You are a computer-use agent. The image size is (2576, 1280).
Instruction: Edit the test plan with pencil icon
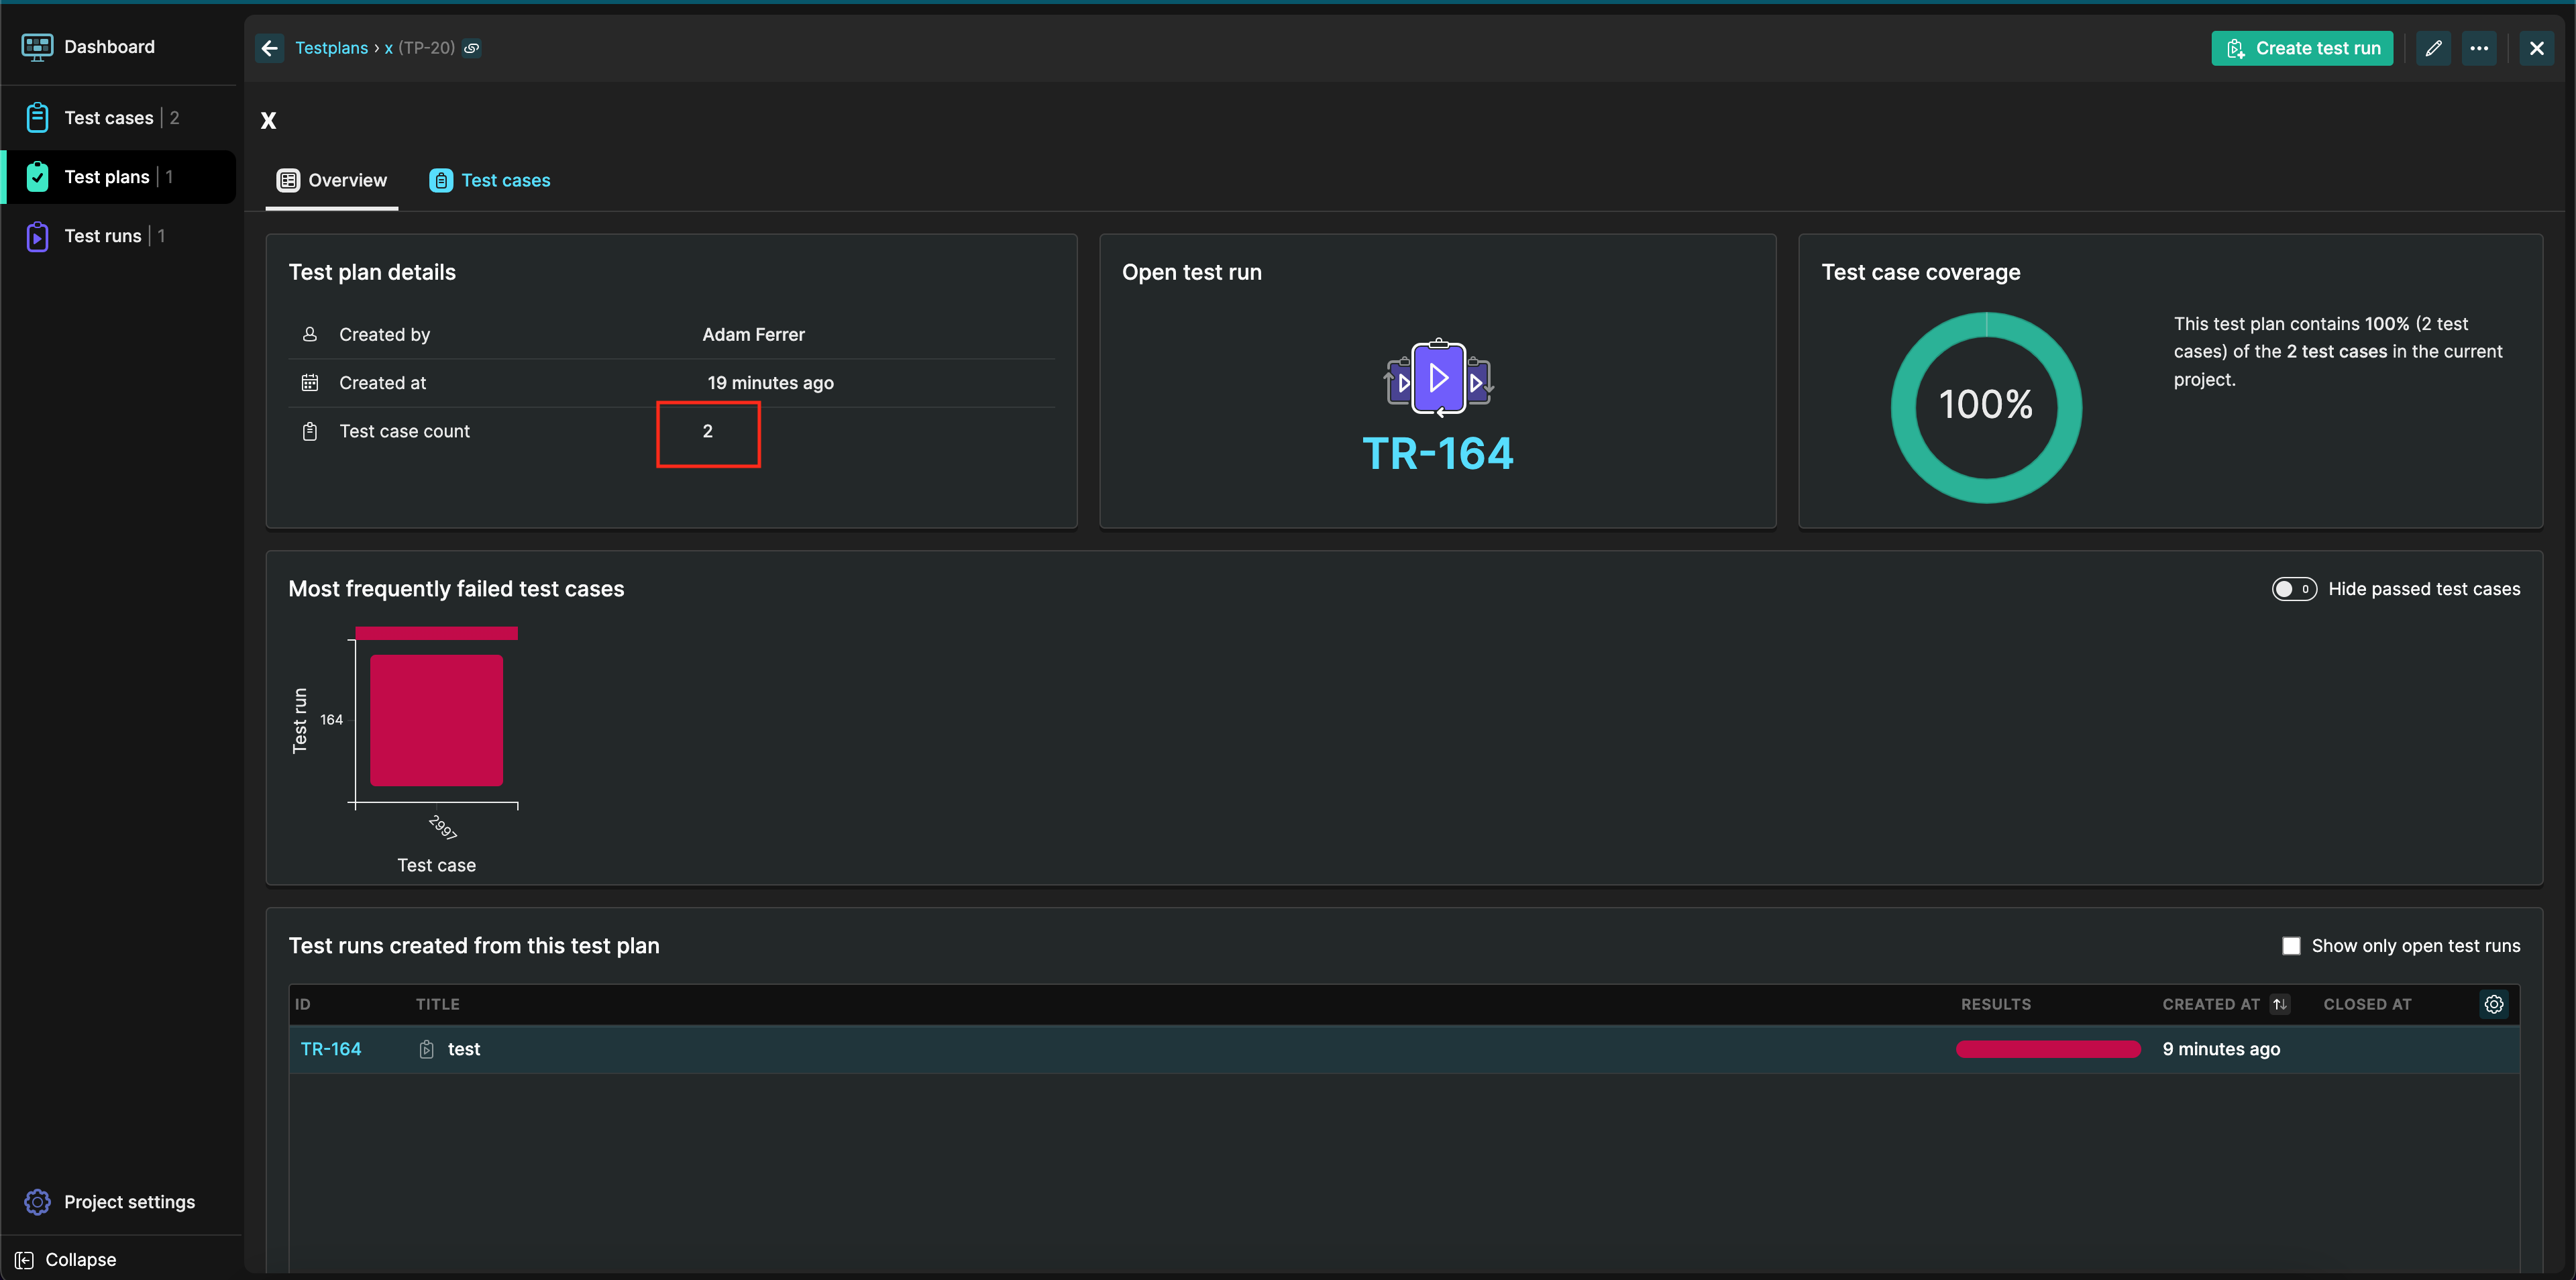(2434, 48)
